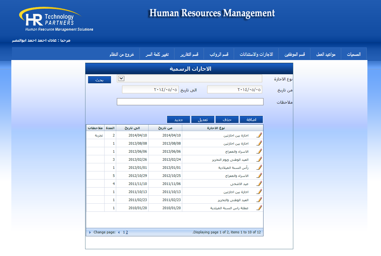Screen dimensions: 381x256
Task: Select تغيير كلمة السر menu item
Action: click(x=157, y=54)
